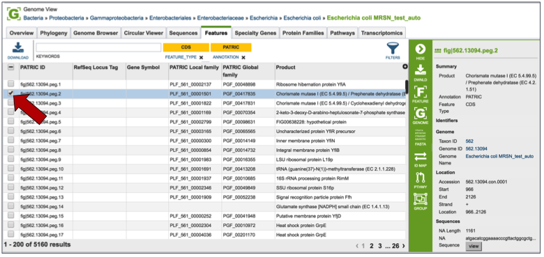This screenshot has width=544, height=257.
Task: Check the box for fig|562.13094.peg.16
Action: [10, 225]
